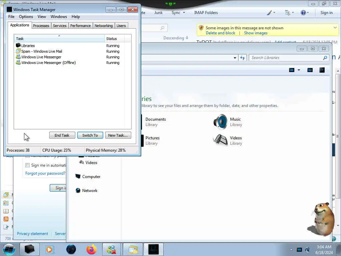Click the magnifier icon in Search Libraries box

click(x=325, y=58)
